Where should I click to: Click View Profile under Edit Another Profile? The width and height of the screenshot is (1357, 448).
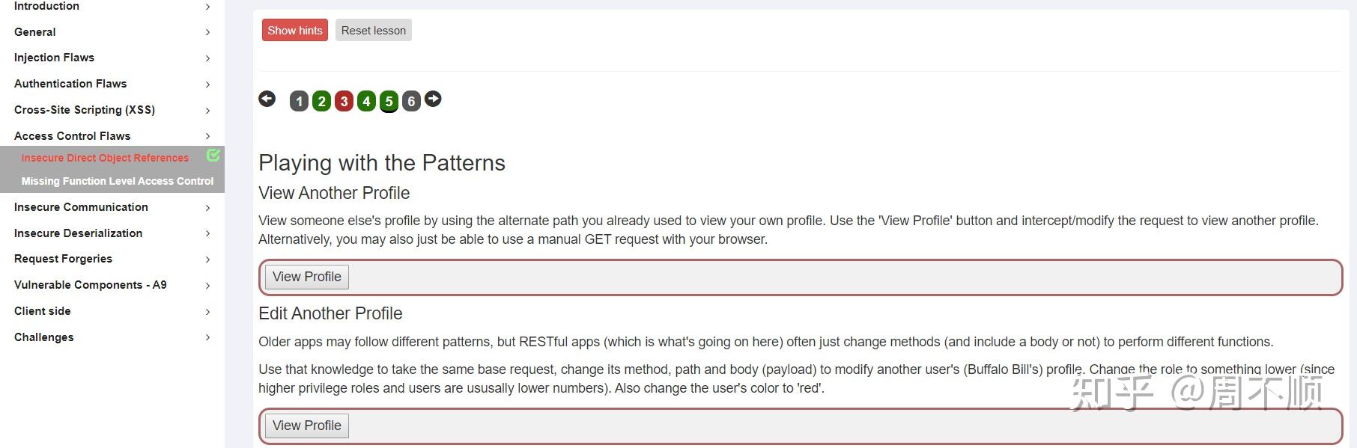tap(306, 425)
